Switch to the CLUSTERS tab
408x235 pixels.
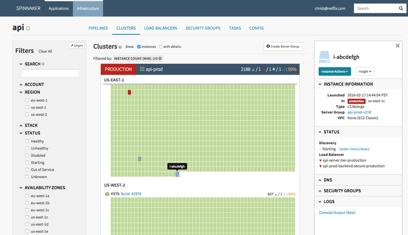coord(126,28)
